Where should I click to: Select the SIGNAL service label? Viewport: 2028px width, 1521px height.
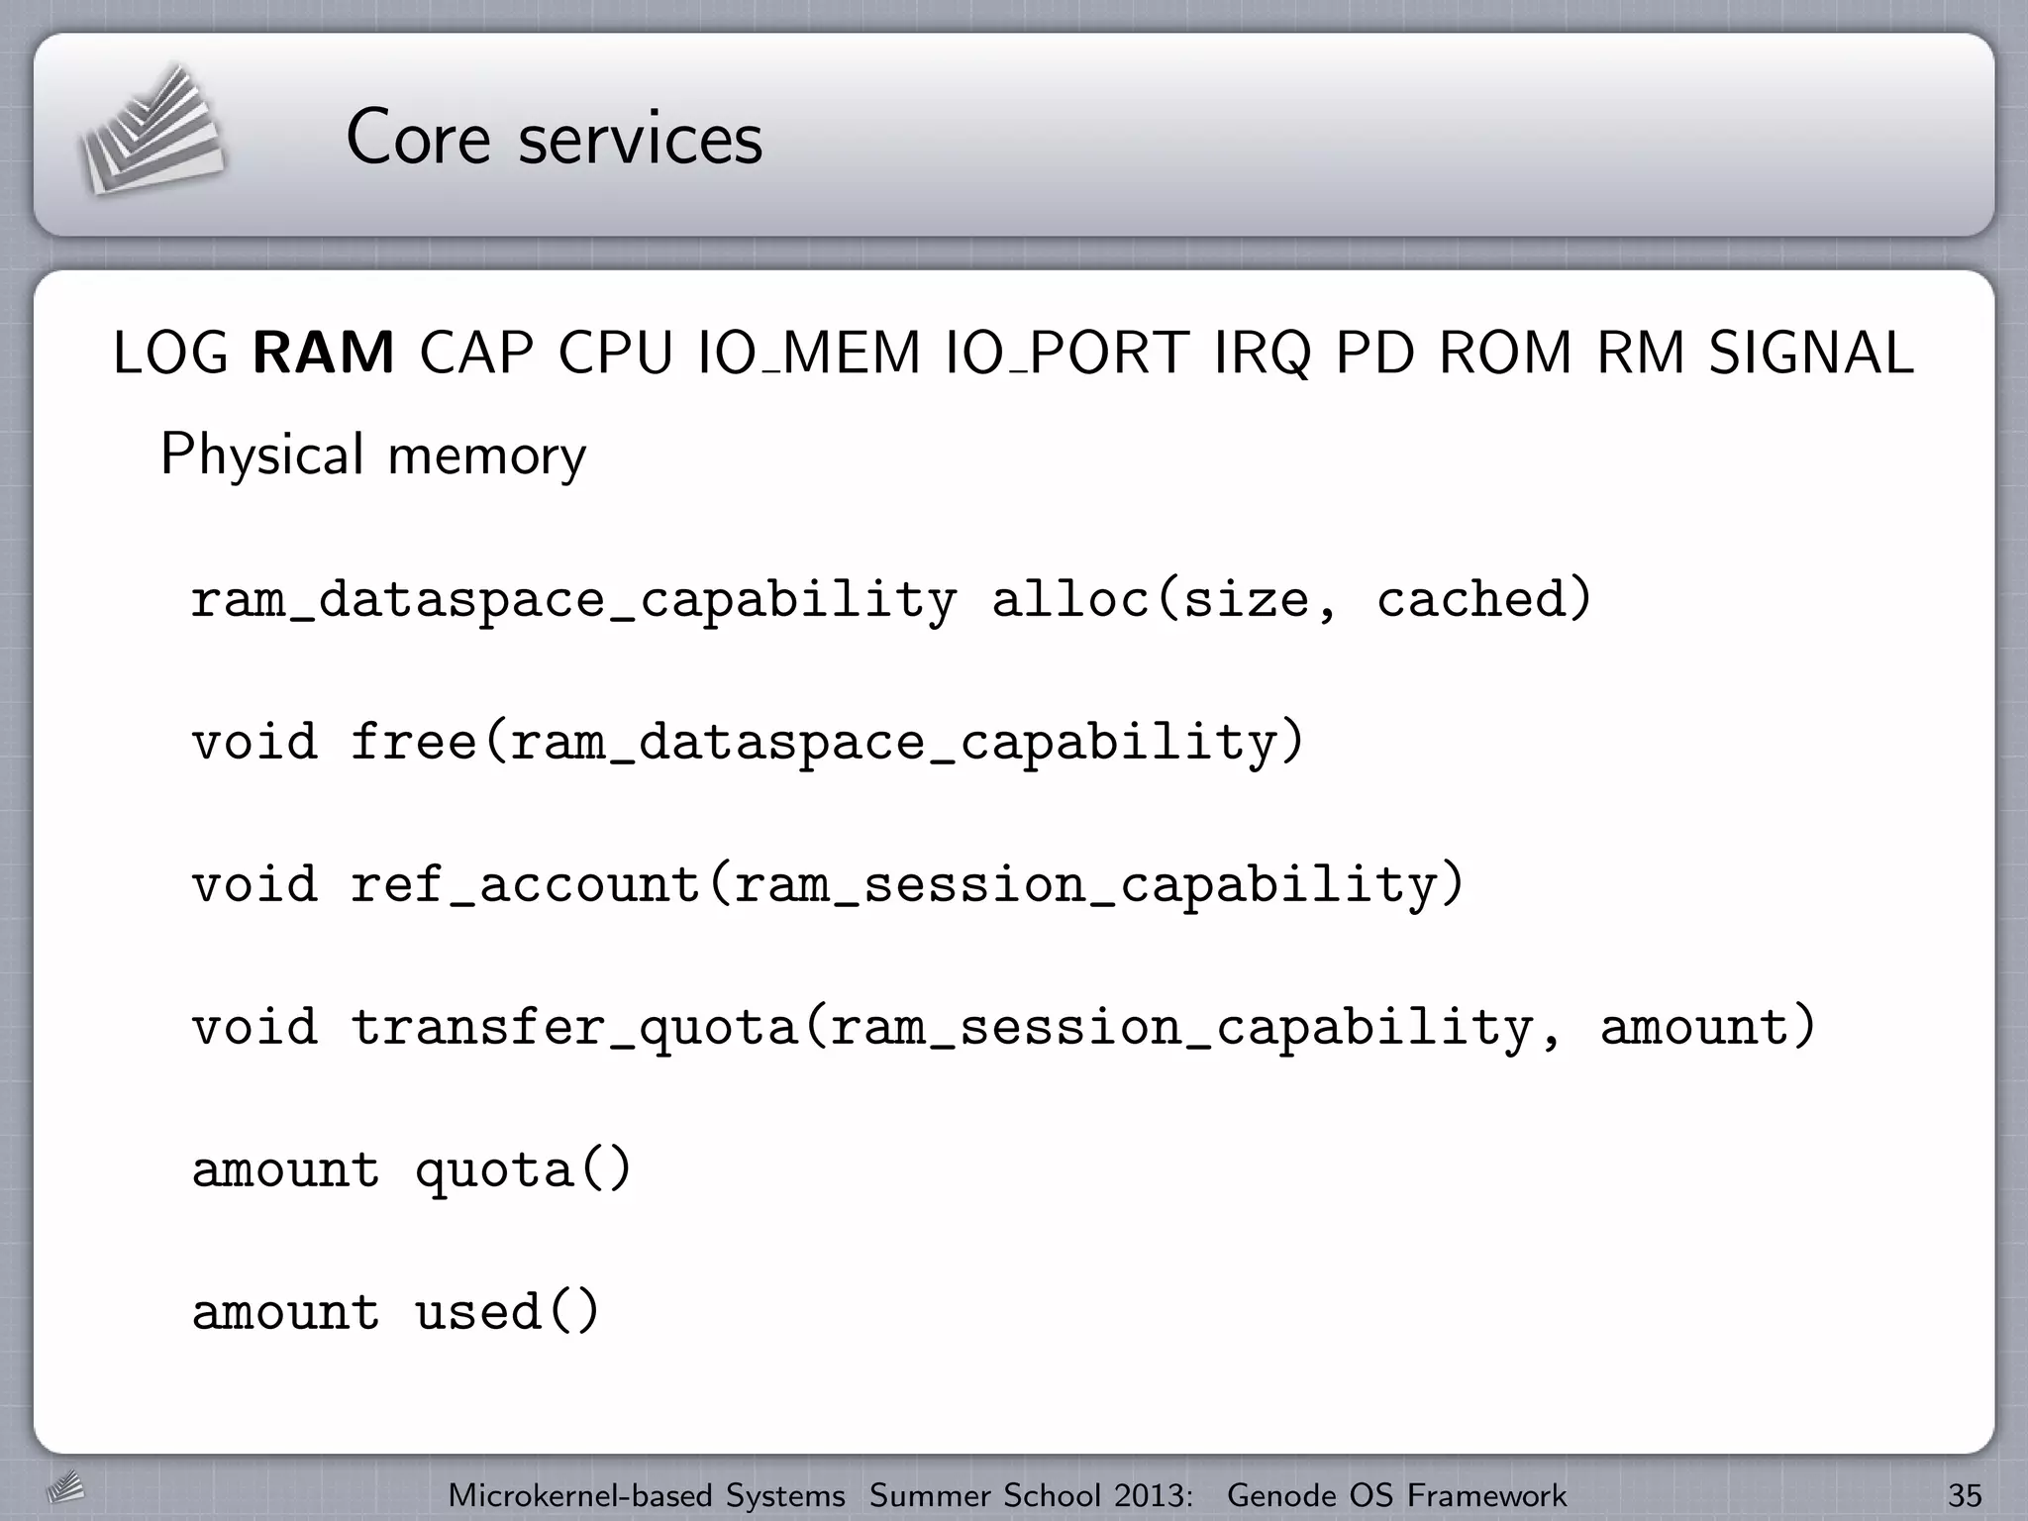[x=1811, y=354]
